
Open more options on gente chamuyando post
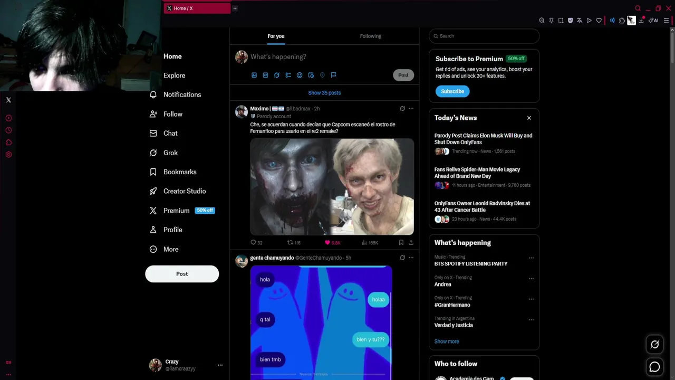click(411, 258)
